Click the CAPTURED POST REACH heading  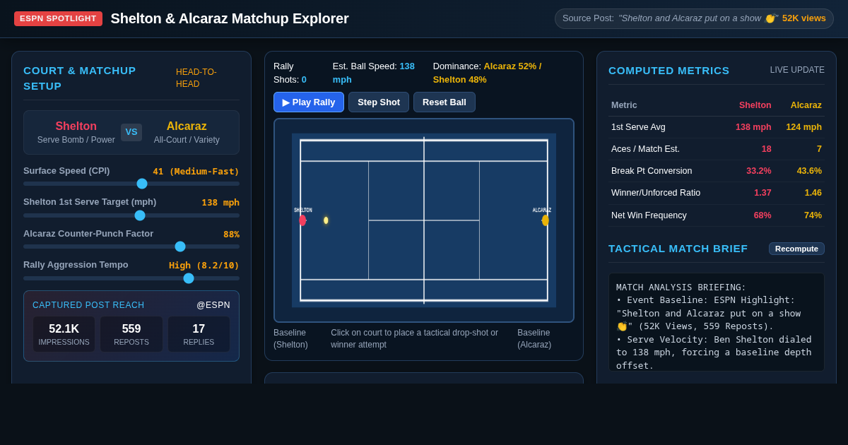[x=88, y=305]
